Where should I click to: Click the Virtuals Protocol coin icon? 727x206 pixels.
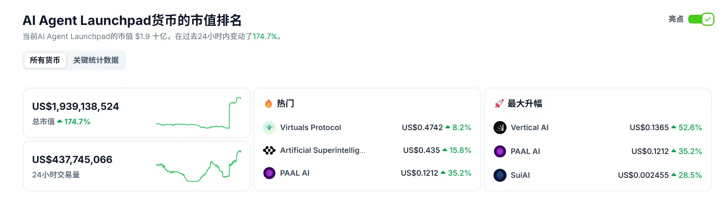[269, 128]
